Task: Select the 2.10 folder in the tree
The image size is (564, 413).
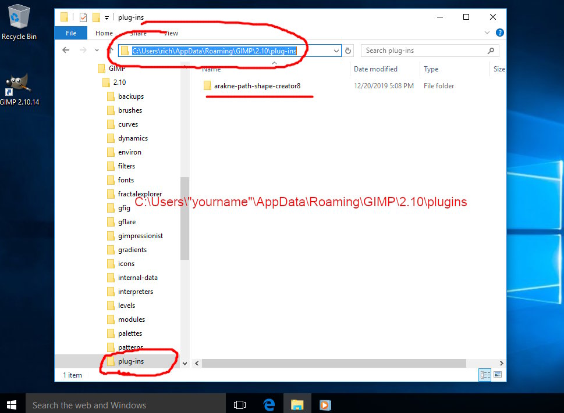Action: [x=114, y=82]
